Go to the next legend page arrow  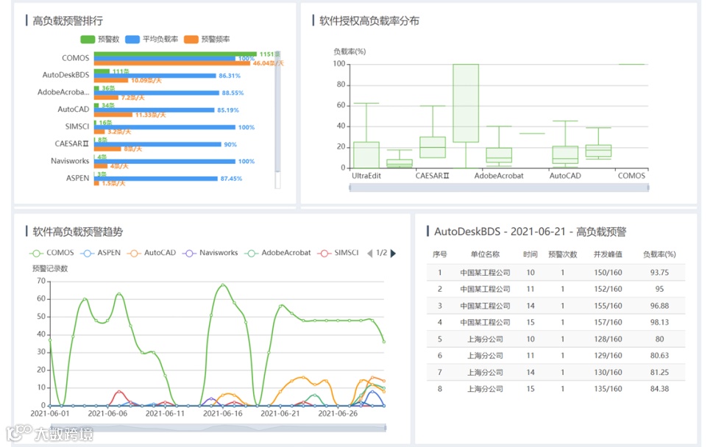pyautogui.click(x=393, y=253)
